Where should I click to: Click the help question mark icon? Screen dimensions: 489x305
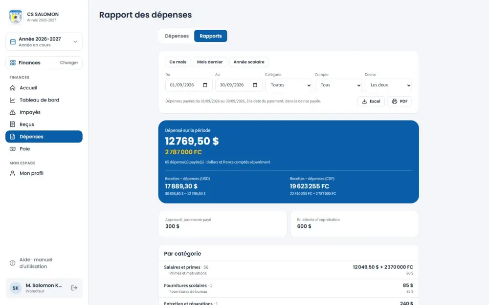click(13, 263)
